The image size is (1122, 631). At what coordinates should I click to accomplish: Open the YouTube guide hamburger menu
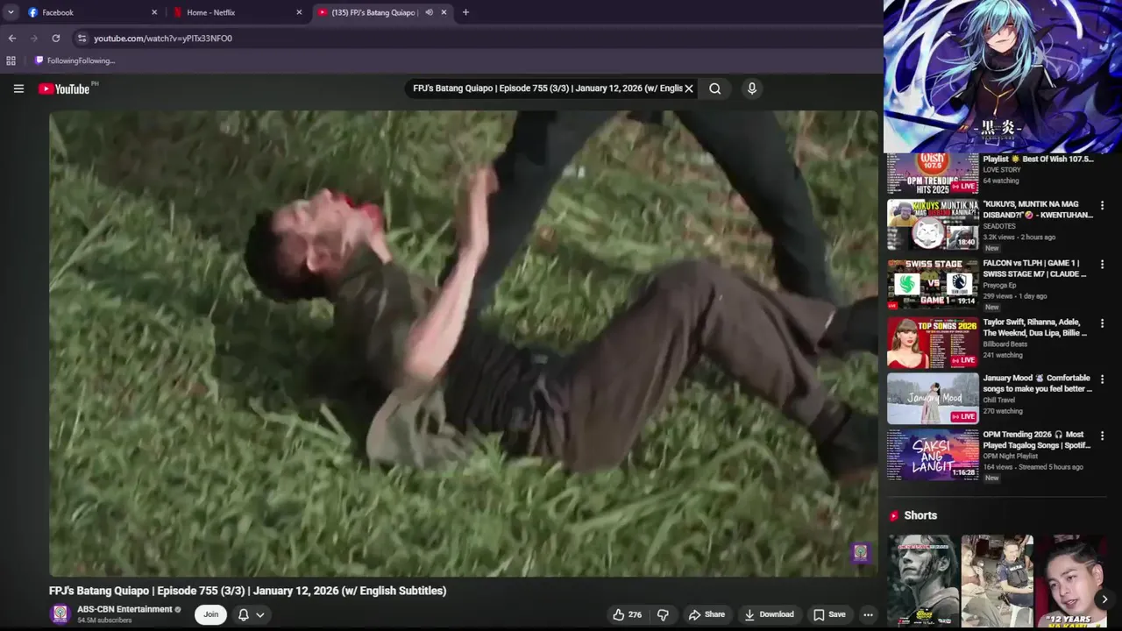pyautogui.click(x=18, y=89)
